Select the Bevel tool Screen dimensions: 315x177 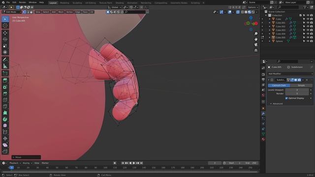(x=5, y=93)
